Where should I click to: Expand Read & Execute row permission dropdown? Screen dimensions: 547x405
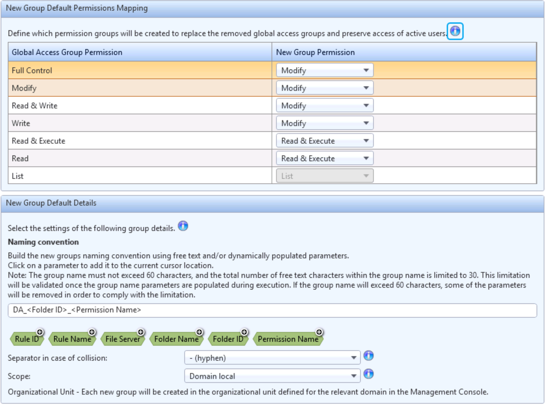pyautogui.click(x=325, y=141)
